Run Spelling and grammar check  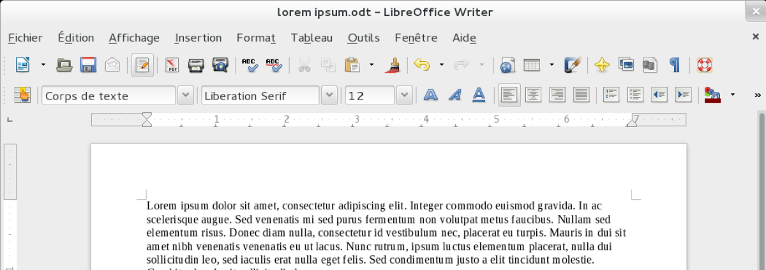(x=249, y=64)
